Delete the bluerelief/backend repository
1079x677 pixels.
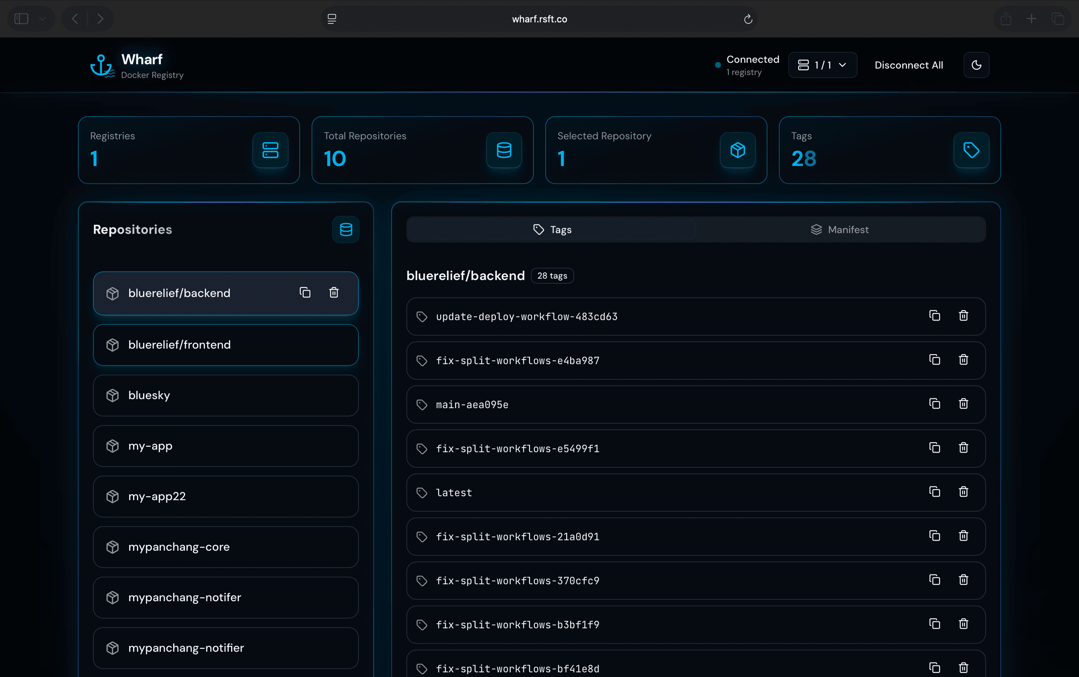point(334,293)
